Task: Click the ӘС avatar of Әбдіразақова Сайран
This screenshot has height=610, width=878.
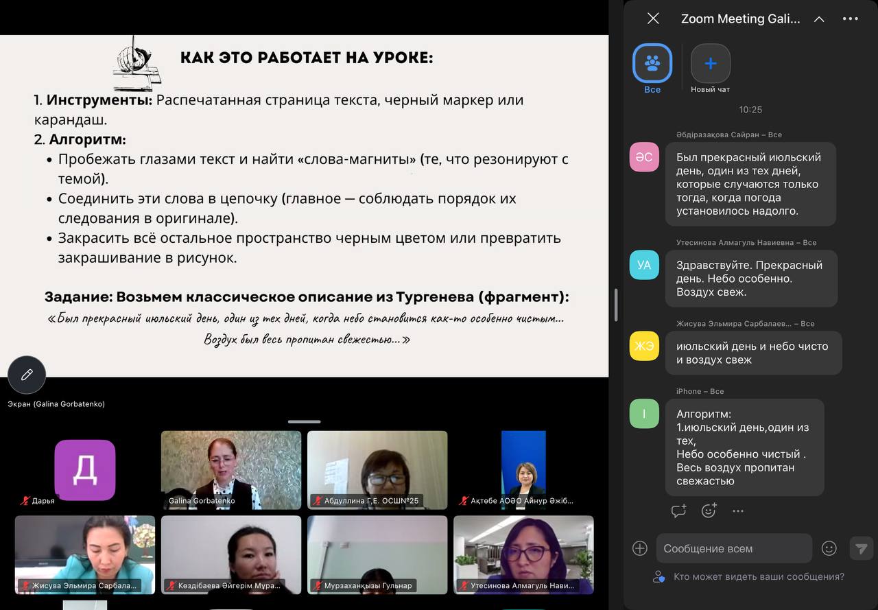Action: pyautogui.click(x=644, y=157)
